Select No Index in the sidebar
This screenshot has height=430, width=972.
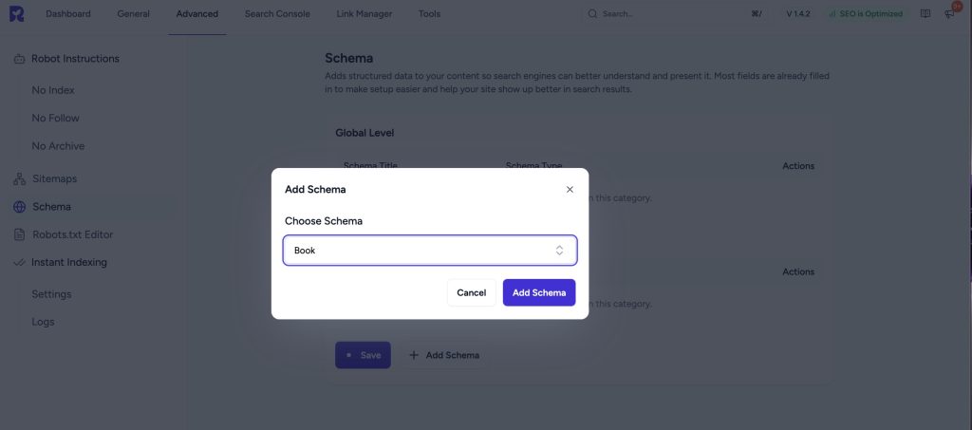click(53, 90)
